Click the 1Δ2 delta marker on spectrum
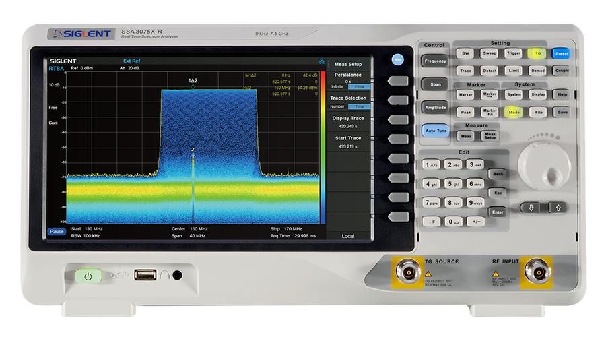The image size is (606, 343). [x=193, y=83]
